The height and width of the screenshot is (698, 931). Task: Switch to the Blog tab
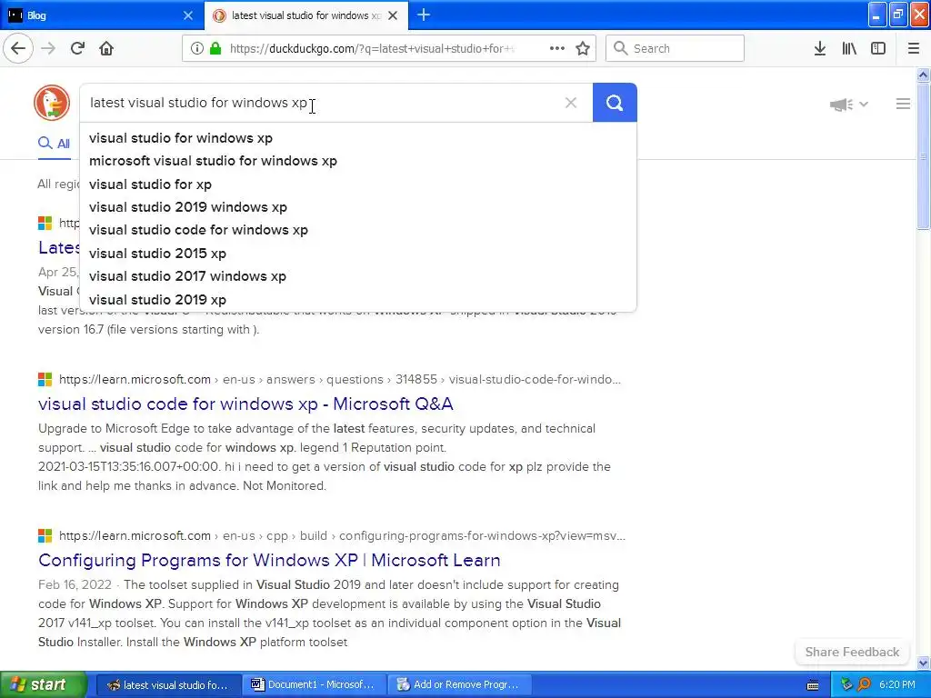102,15
